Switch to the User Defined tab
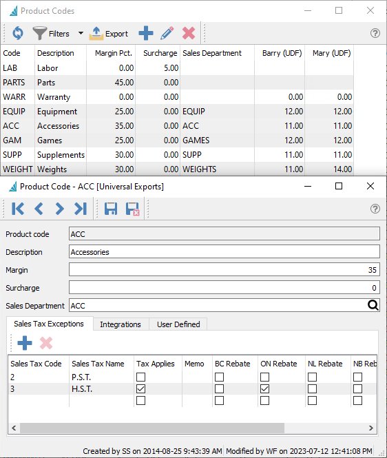The width and height of the screenshot is (387, 458). 178,324
